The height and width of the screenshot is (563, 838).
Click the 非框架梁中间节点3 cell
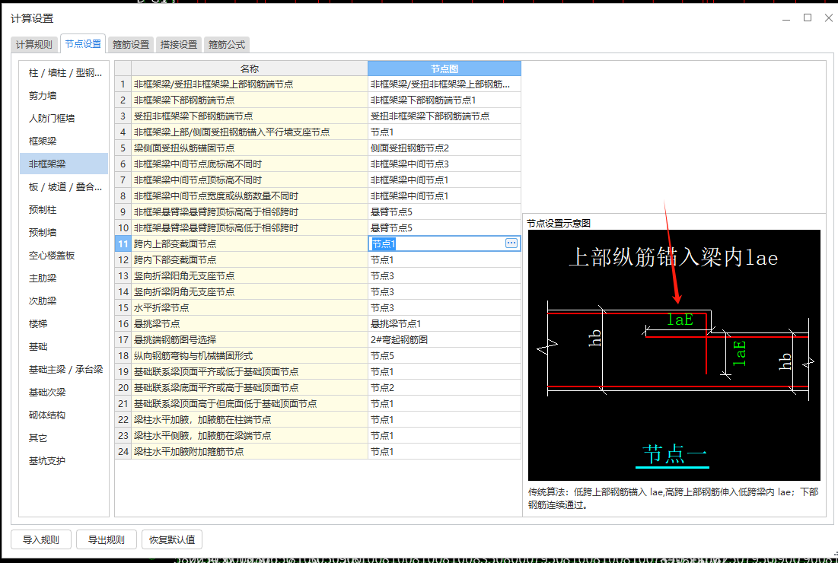coord(444,164)
